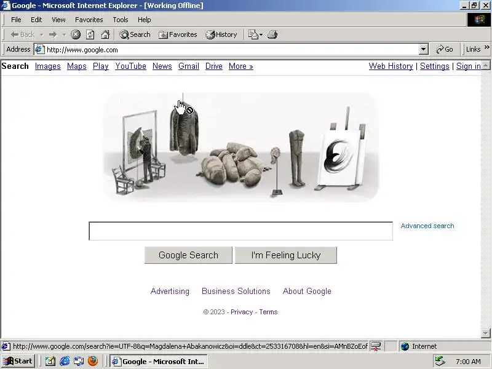Click the Google Search button

tap(188, 255)
